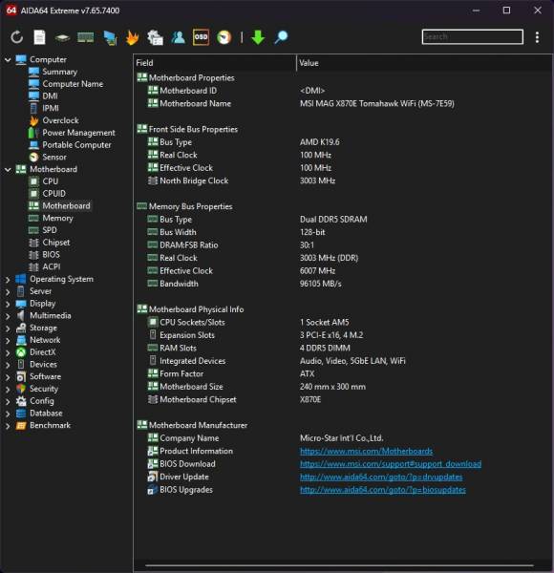Expand the Storage tree node
The image size is (554, 573).
click(x=8, y=329)
